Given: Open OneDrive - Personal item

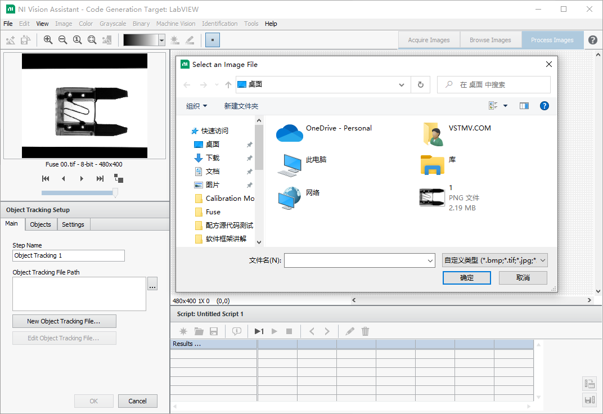Looking at the screenshot, I should 324,133.
